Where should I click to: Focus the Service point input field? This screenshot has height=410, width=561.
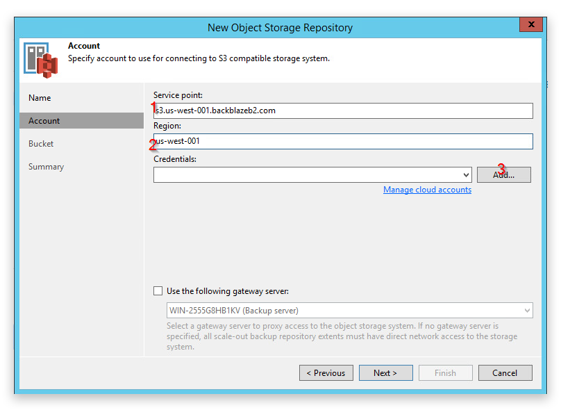click(x=343, y=110)
